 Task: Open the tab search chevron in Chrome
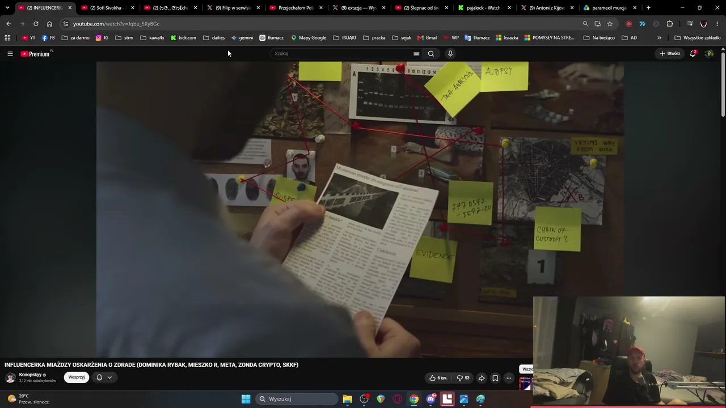click(7, 8)
